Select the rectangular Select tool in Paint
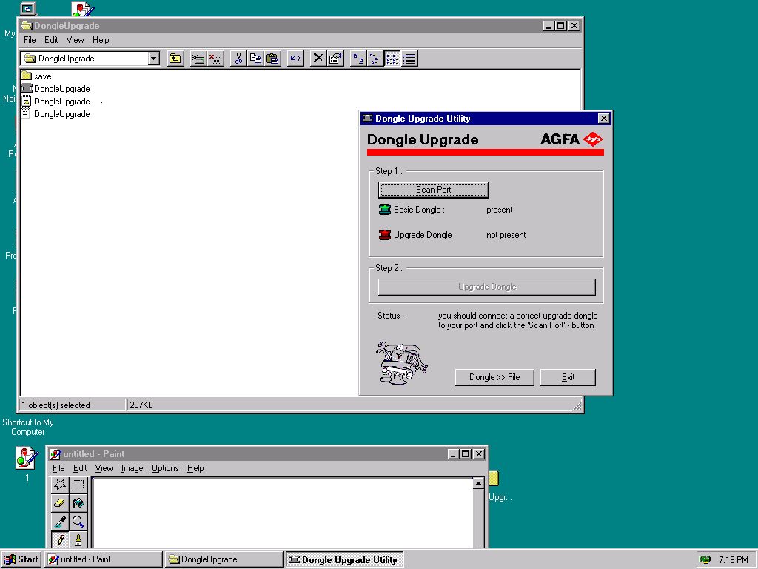Screen dimensions: 758x569 point(78,485)
